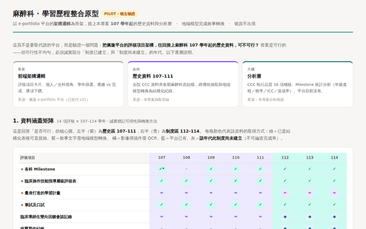Select the 臨床導師生雙向回饋會談記錄 row label
Image resolution: width=366 pixels, height=229 pixels.
coord(46,217)
